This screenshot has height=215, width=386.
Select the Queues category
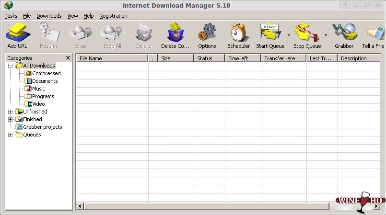(x=32, y=135)
